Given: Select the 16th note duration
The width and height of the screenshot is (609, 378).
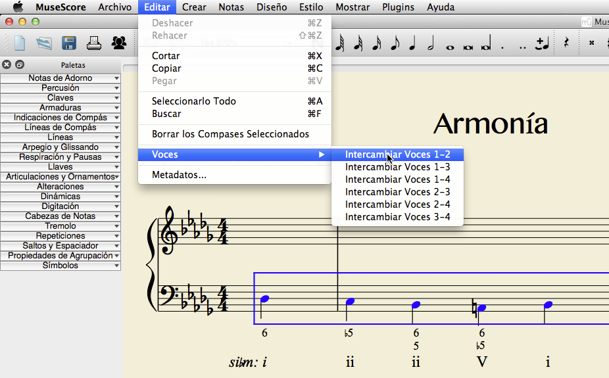Looking at the screenshot, I should [376, 43].
